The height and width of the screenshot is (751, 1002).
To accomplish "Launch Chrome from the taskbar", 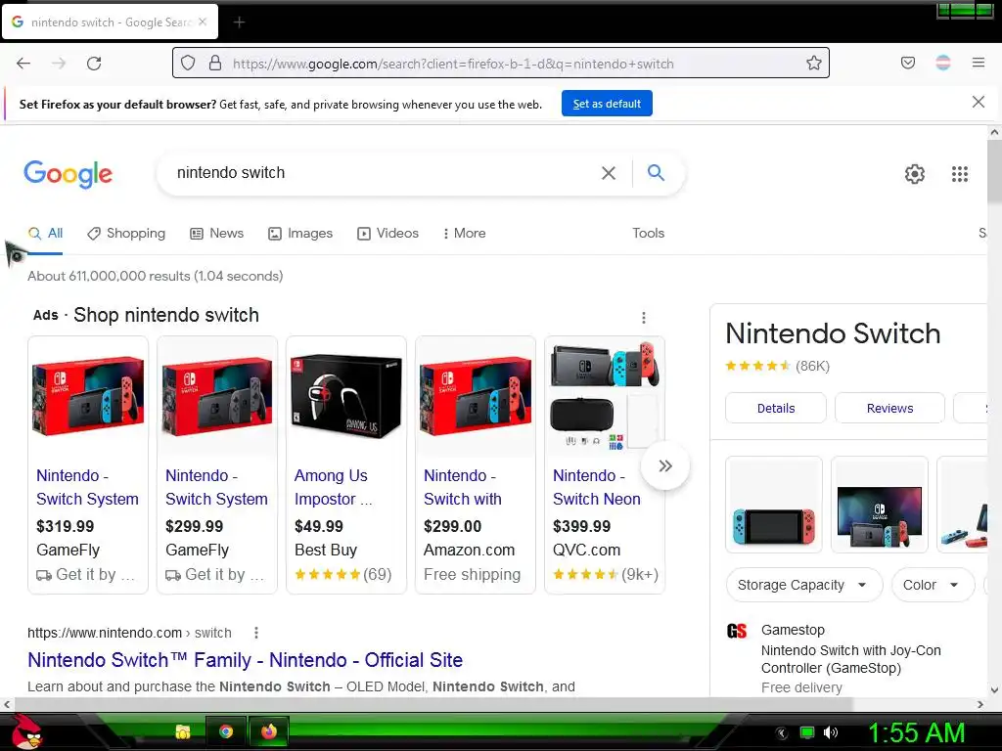I will point(226,731).
